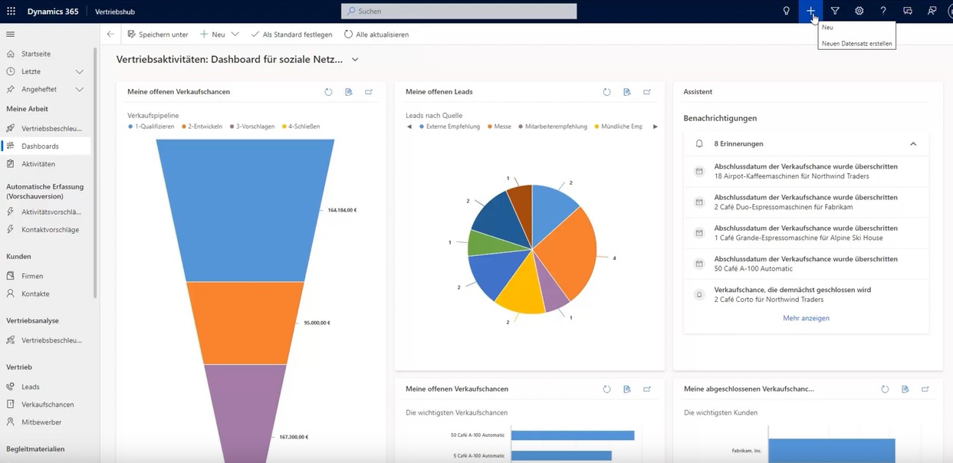Open the filter icon in the top bar

835,10
